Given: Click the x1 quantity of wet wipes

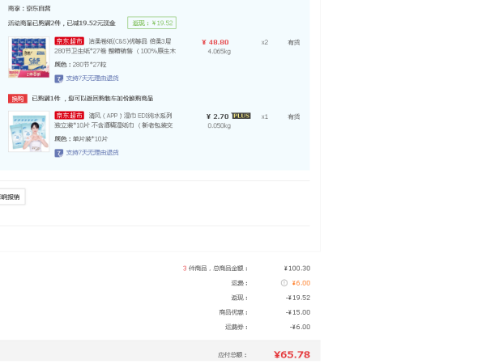Looking at the screenshot, I should pos(264,116).
